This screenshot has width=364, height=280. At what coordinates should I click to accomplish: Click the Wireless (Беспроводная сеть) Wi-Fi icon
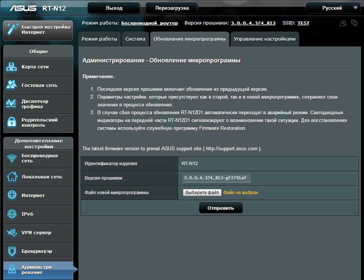tap(12, 158)
